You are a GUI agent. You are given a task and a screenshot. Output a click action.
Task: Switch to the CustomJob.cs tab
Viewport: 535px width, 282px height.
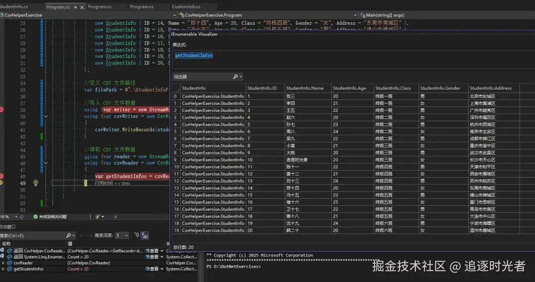point(186,6)
